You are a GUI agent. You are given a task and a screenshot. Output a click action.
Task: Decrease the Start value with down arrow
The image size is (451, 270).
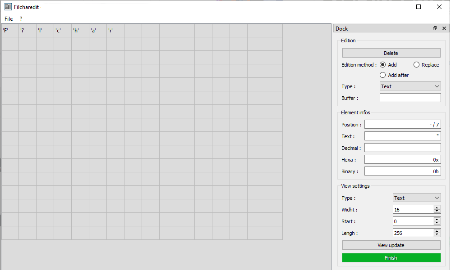[x=437, y=223]
